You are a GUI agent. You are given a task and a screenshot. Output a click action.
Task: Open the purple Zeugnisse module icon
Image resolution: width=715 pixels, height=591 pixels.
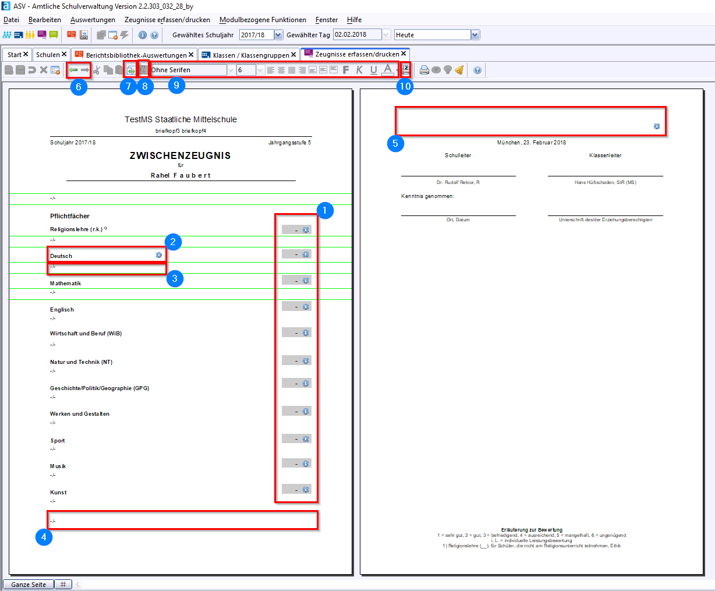click(x=42, y=35)
